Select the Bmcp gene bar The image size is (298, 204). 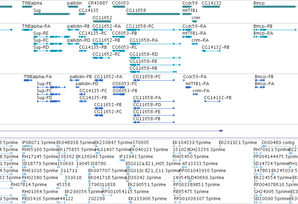pyautogui.click(x=275, y=7)
